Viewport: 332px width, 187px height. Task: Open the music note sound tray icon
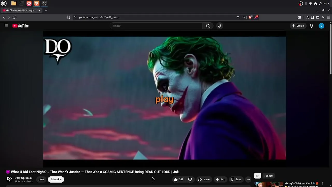tap(320, 3)
